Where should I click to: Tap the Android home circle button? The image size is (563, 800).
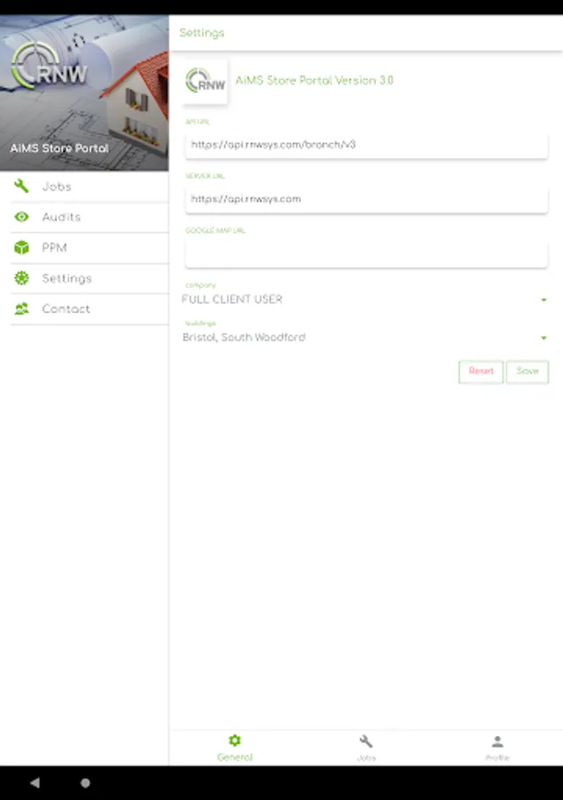[x=85, y=782]
